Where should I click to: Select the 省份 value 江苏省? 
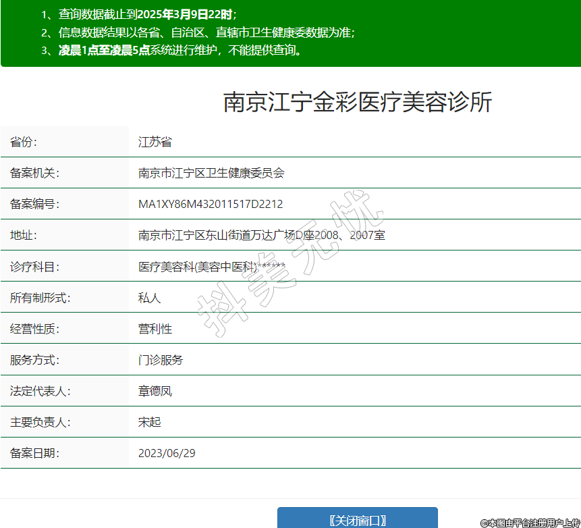155,142
